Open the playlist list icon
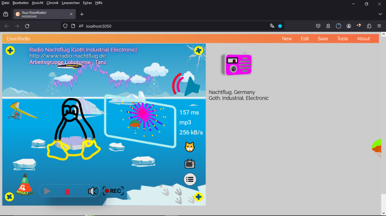 (x=190, y=179)
